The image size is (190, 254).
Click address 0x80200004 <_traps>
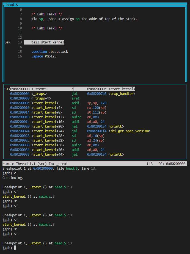(x=29, y=94)
